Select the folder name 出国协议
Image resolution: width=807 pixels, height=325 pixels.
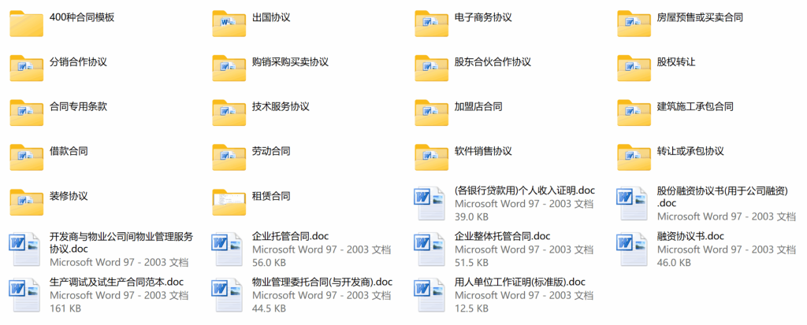(271, 17)
